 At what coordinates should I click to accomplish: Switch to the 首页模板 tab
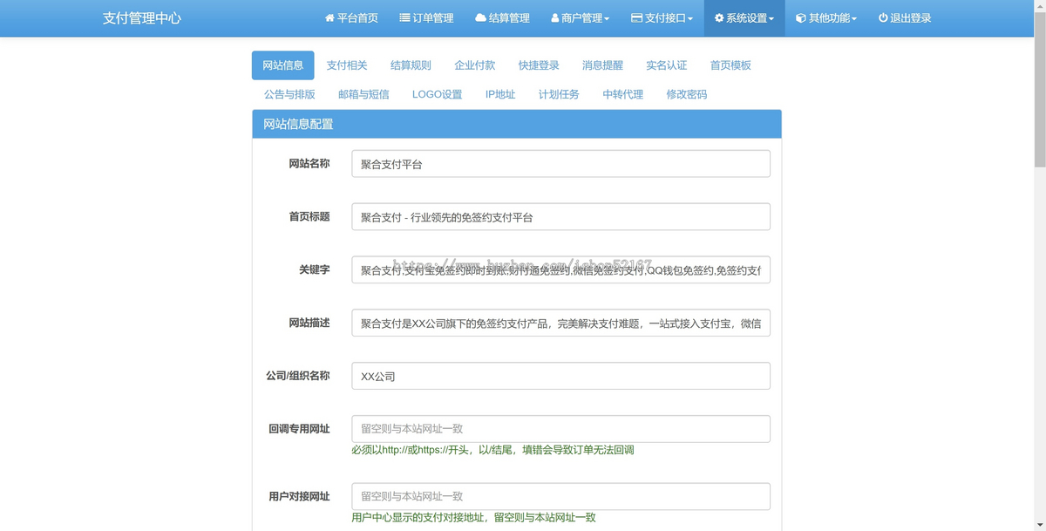click(730, 65)
